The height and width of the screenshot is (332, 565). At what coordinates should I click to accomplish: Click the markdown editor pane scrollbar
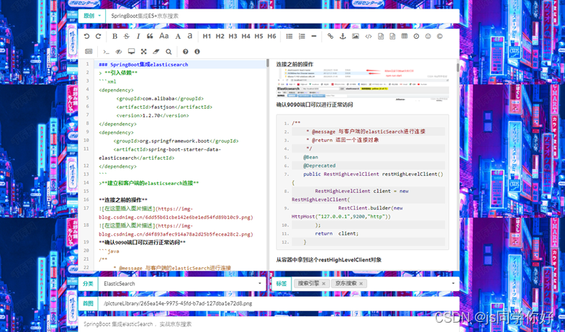(x=268, y=63)
